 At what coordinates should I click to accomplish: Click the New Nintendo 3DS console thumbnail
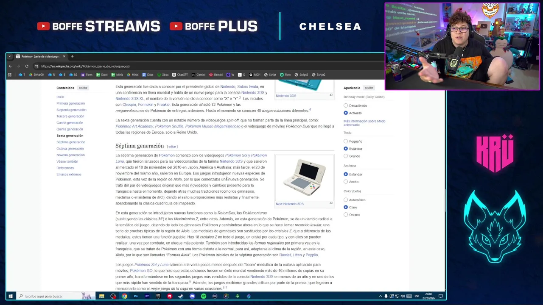(304, 178)
